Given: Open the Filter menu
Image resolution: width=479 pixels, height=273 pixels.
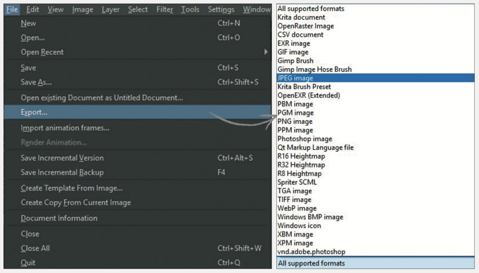Looking at the screenshot, I should tap(164, 9).
